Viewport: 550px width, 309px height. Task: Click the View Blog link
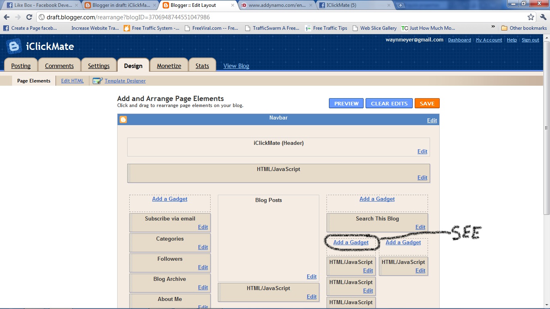(236, 66)
